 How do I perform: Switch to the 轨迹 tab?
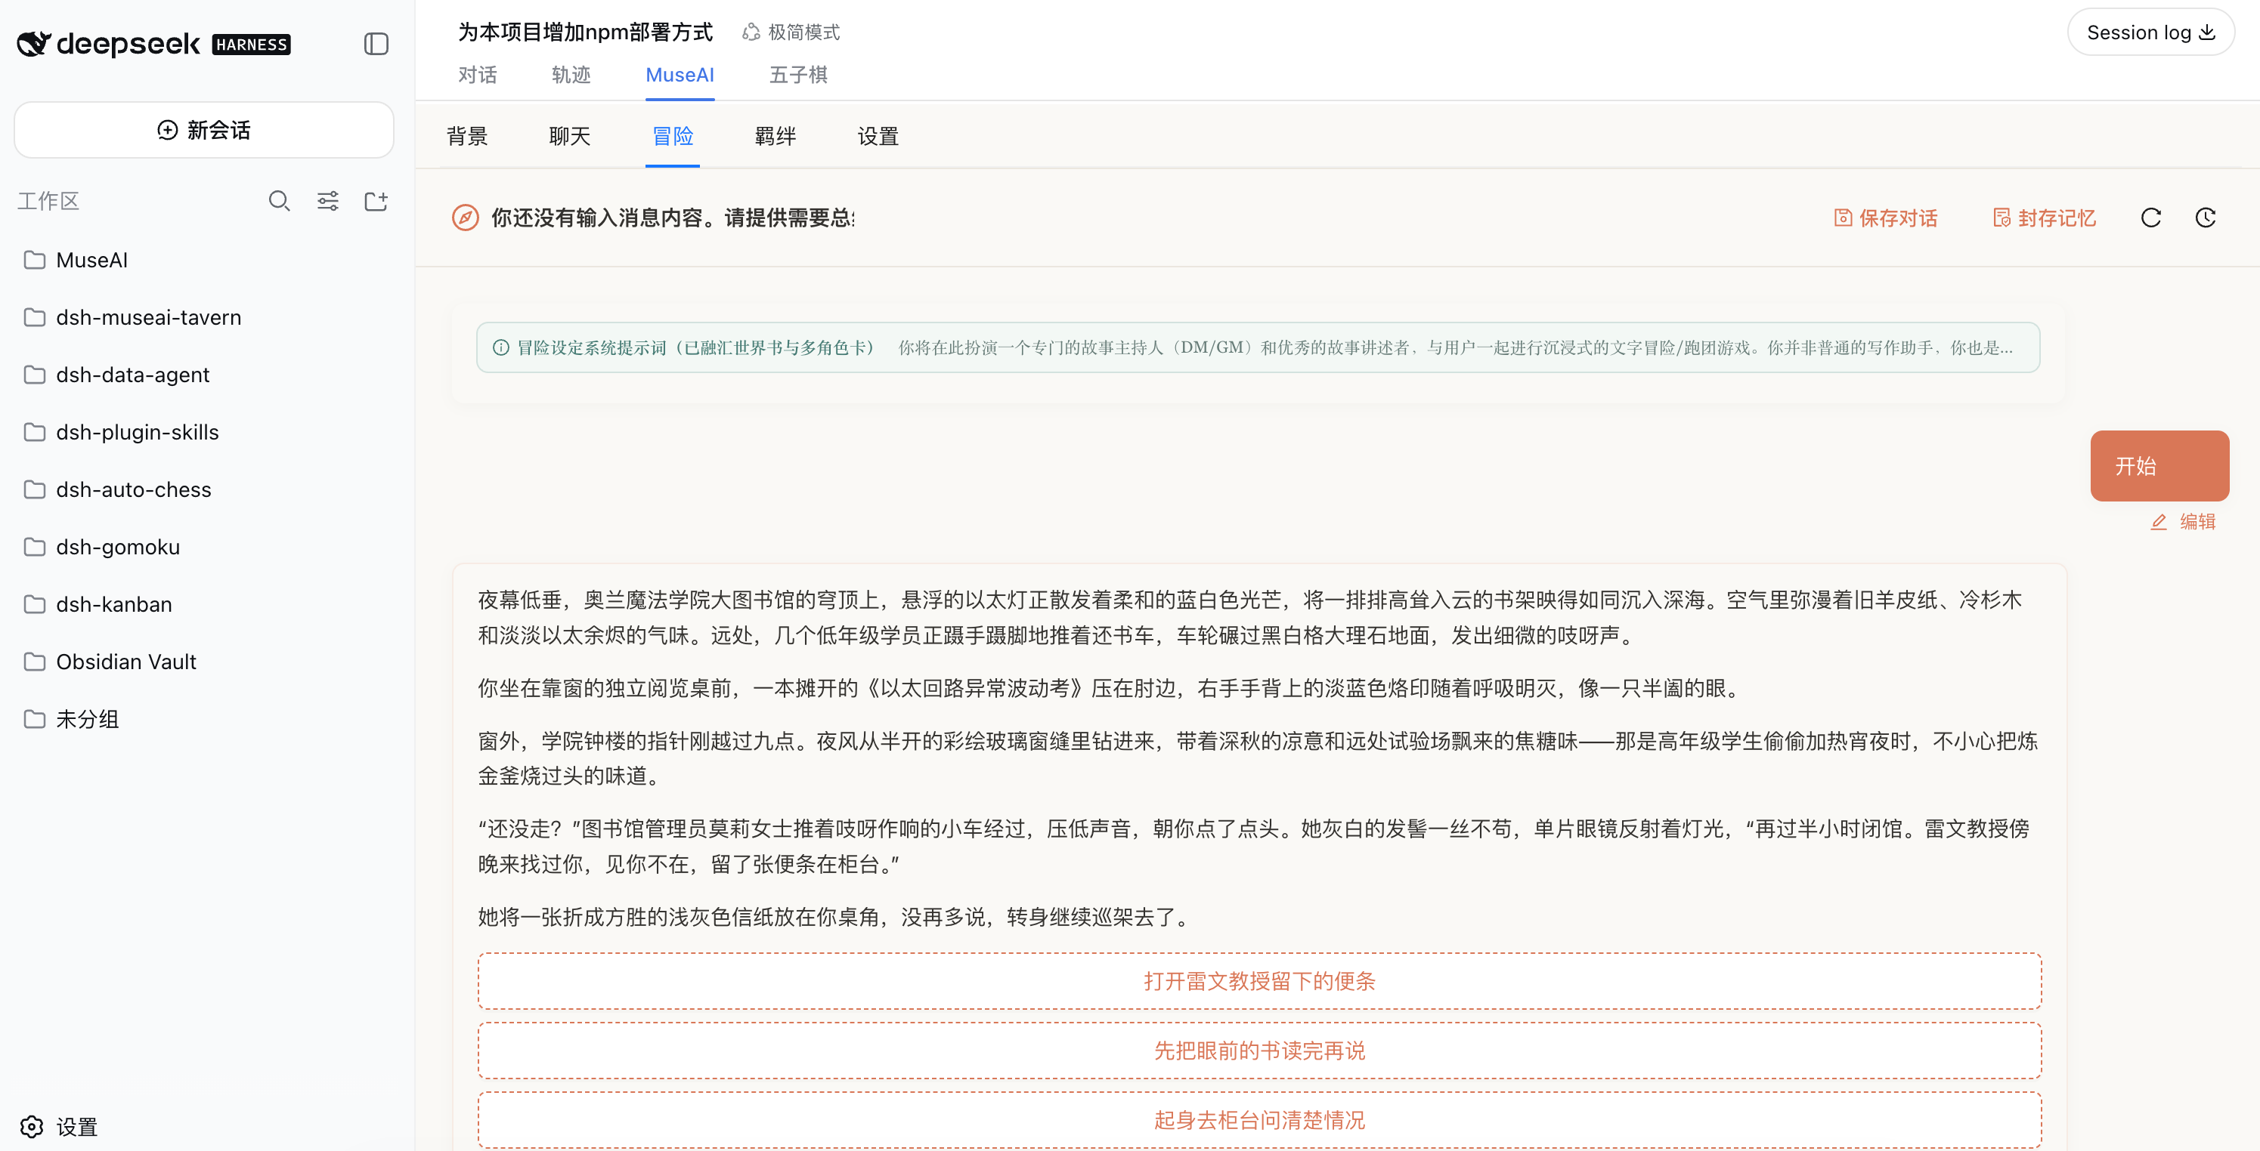point(571,76)
